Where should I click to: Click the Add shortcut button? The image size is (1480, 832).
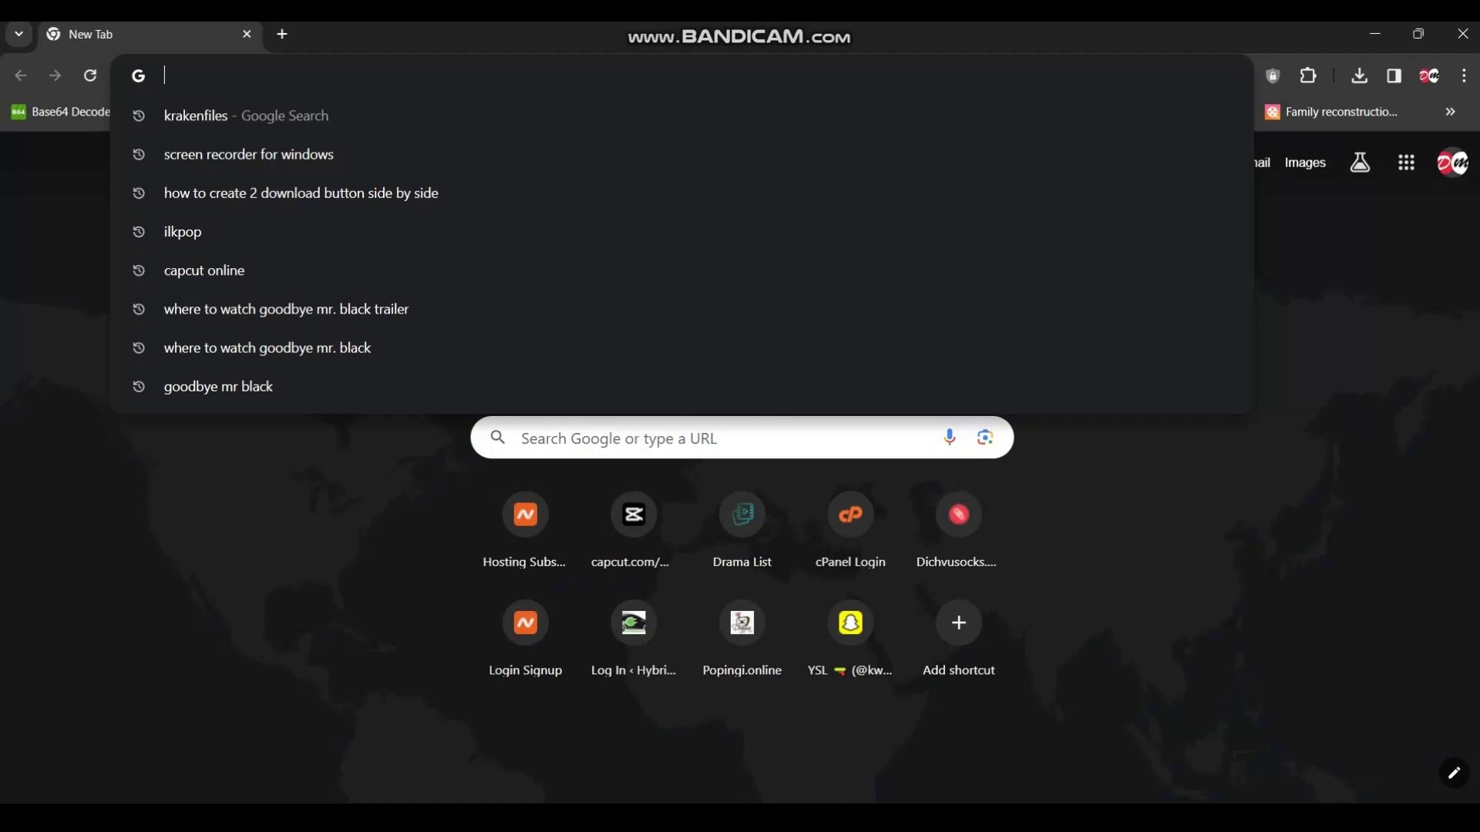[x=959, y=622]
